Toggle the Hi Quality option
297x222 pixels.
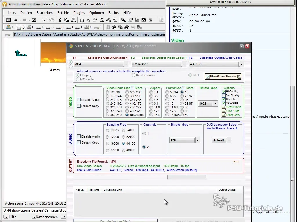tap(224, 92)
